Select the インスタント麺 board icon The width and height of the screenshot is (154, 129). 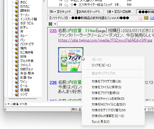tap(17, 19)
